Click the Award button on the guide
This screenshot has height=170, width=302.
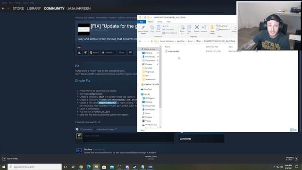(94, 52)
